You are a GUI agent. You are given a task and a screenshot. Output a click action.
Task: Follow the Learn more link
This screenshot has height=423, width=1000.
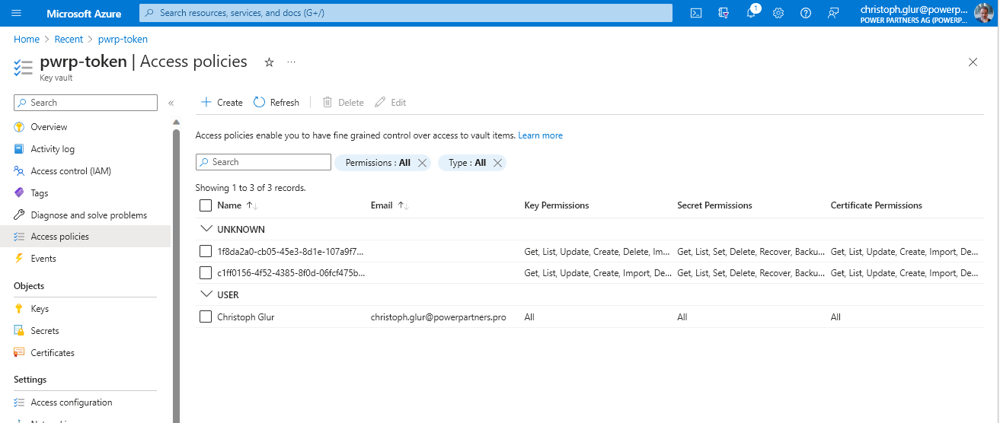click(540, 135)
